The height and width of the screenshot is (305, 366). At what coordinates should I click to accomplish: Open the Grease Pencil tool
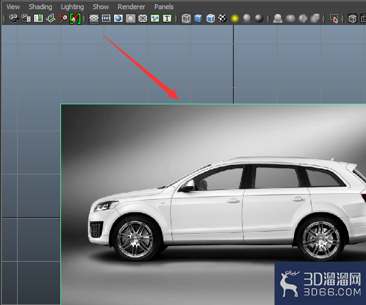pos(75,18)
